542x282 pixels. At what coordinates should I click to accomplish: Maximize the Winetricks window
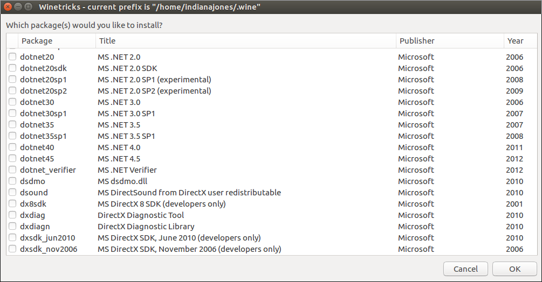coord(29,6)
